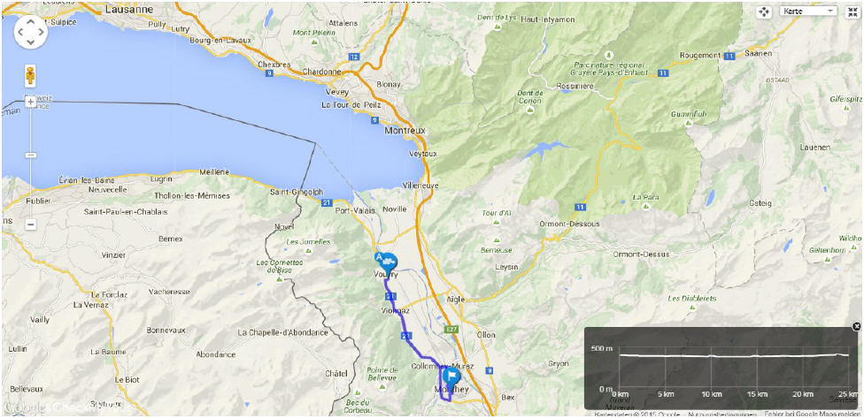
Task: Click the four-arrow pan mode icon
Action: (x=764, y=12)
